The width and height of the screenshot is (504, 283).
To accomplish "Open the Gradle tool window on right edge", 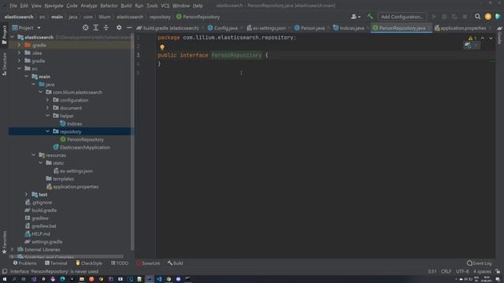I will point(499,35).
